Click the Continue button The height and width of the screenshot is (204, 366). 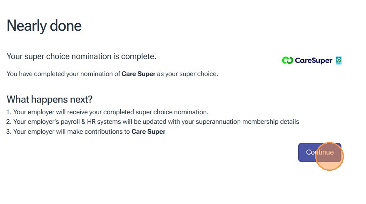319,152
